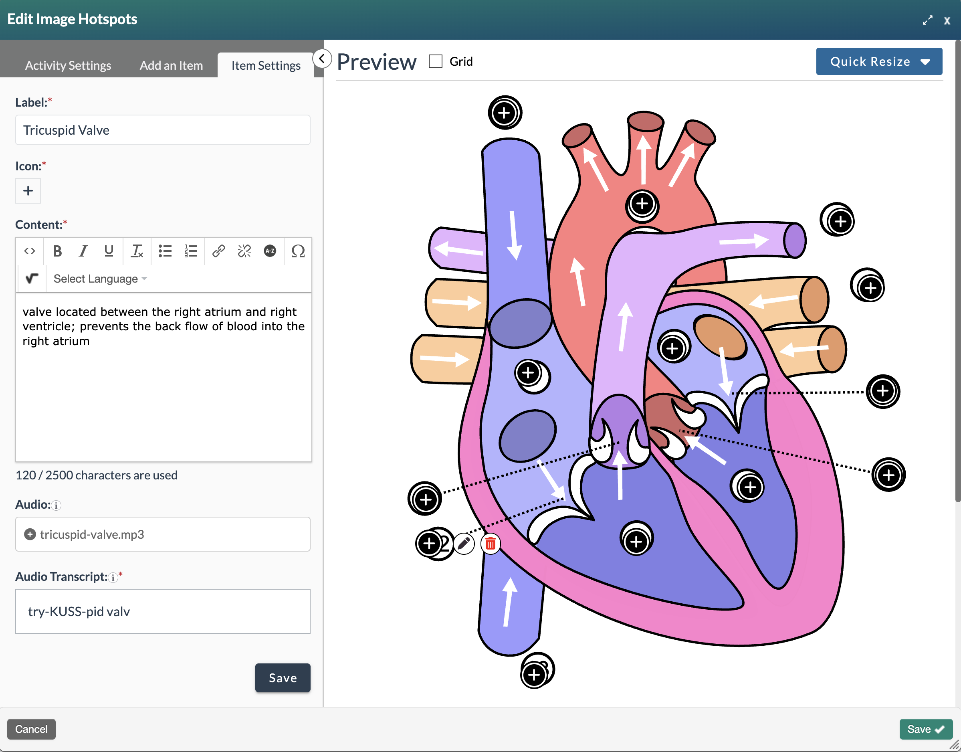Open the A-Z glossary tool
The width and height of the screenshot is (961, 752).
[270, 251]
